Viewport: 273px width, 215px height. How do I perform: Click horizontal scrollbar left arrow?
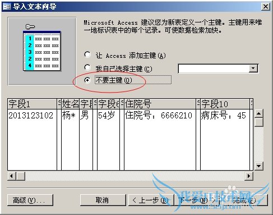click(12, 176)
